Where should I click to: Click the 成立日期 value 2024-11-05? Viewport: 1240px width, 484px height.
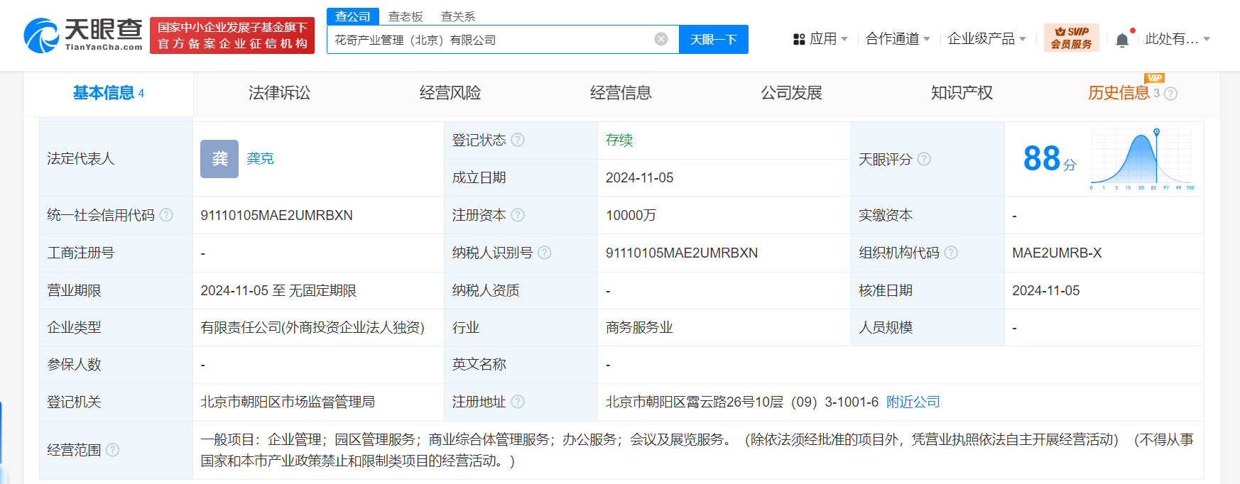point(639,177)
